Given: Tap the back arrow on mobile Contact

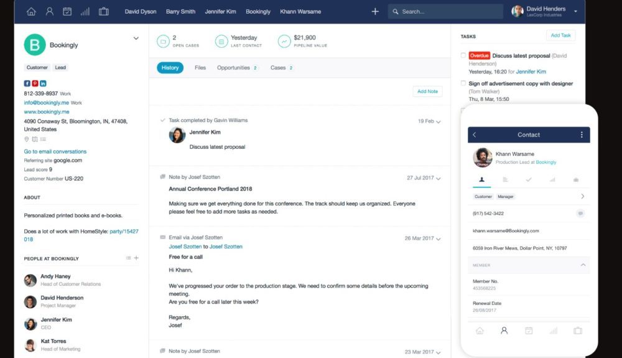Looking at the screenshot, I should (x=475, y=134).
